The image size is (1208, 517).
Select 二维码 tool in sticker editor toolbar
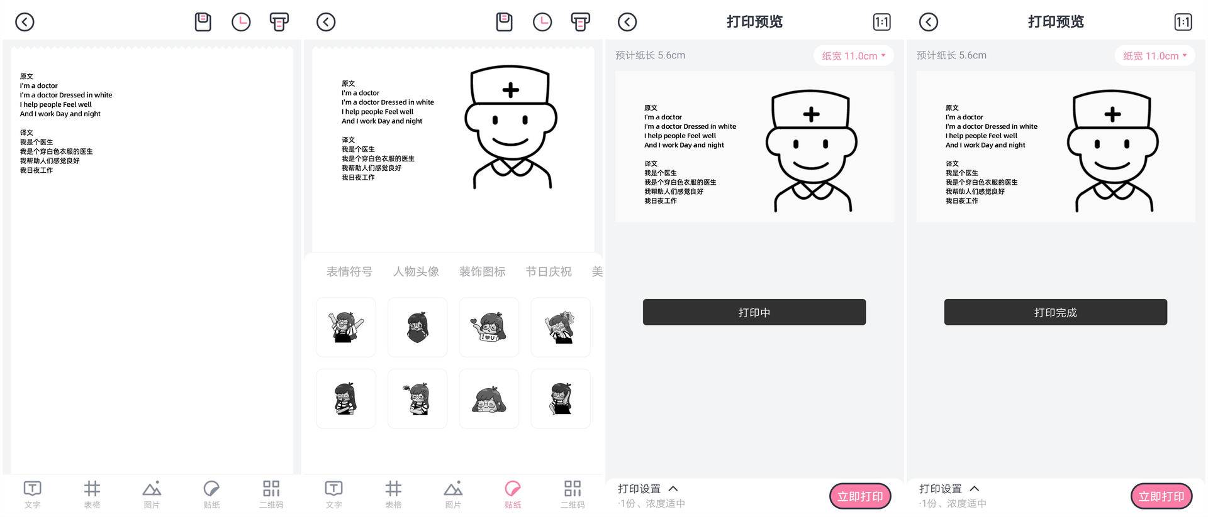click(x=573, y=494)
